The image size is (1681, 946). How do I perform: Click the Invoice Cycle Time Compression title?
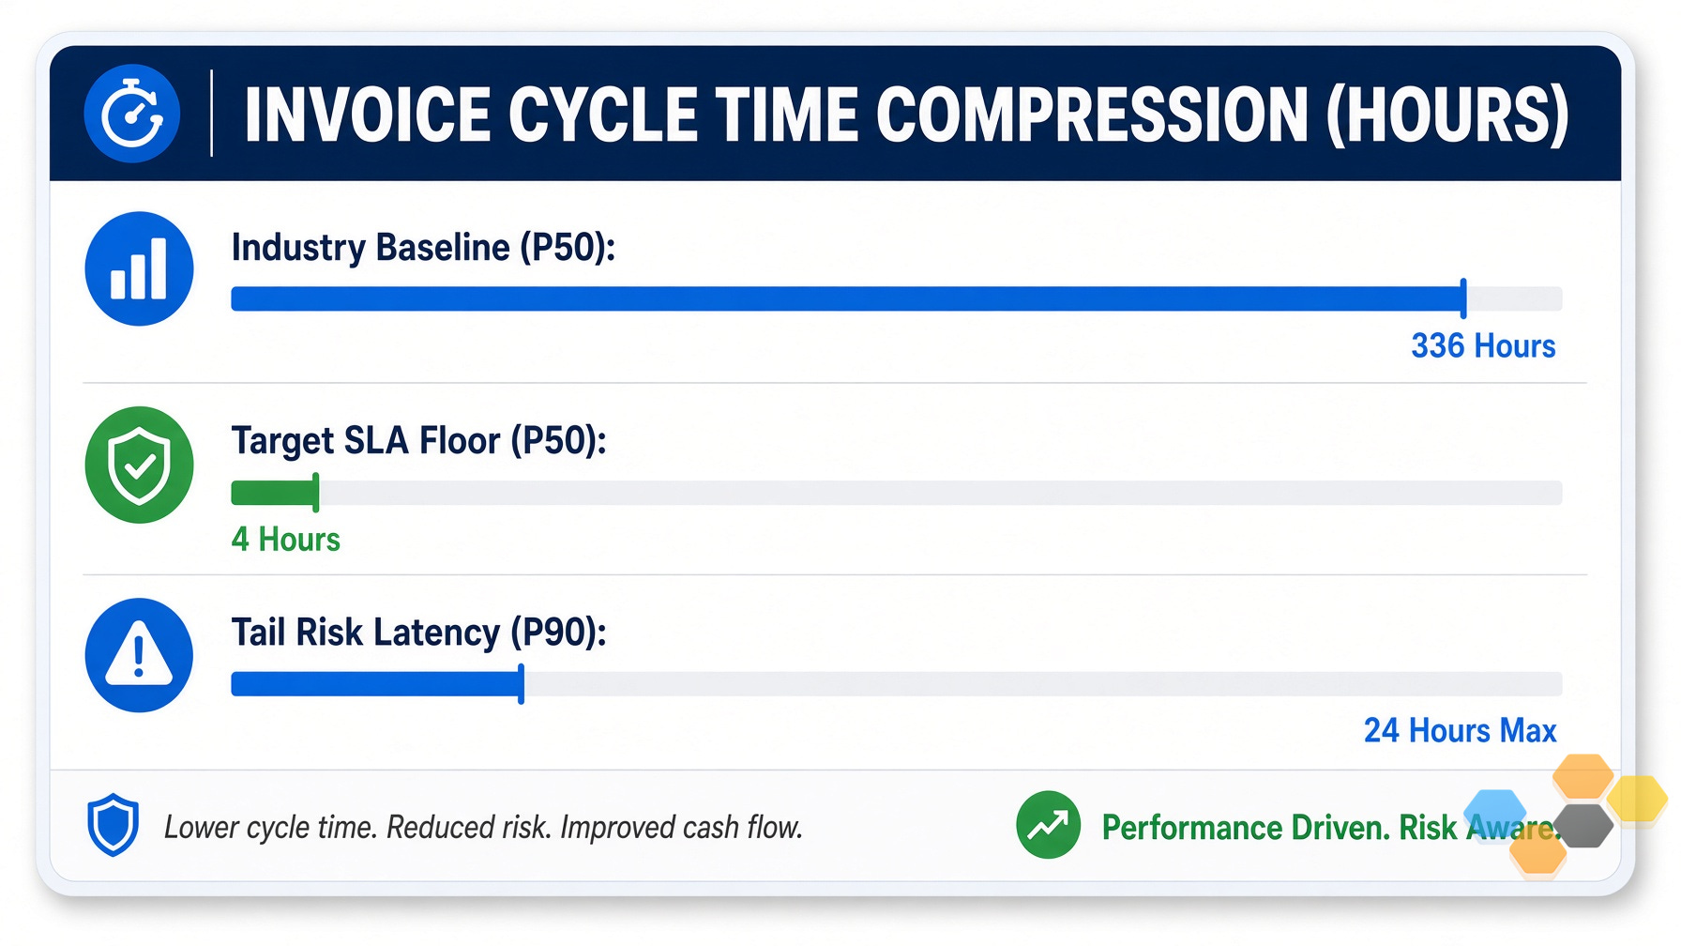(x=906, y=114)
